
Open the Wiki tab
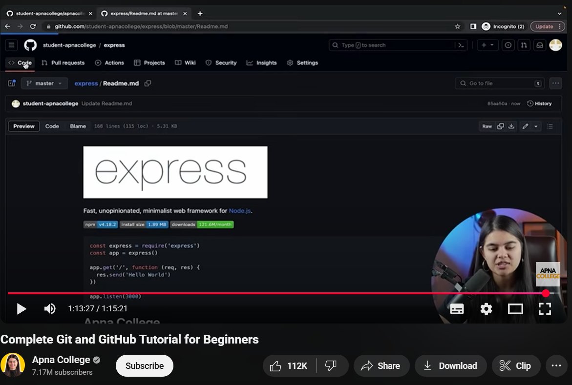tap(185, 63)
